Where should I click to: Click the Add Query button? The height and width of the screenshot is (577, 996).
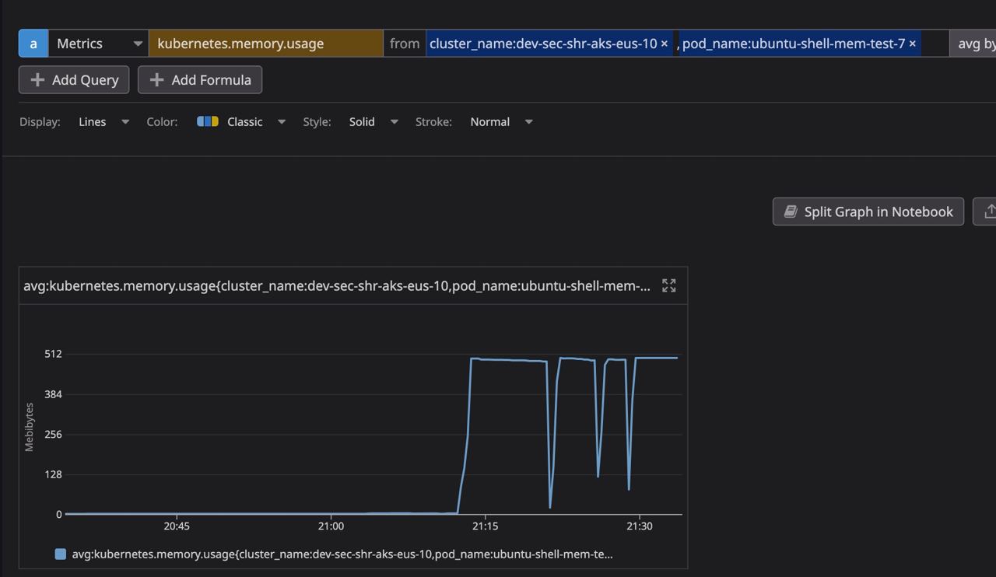pos(73,79)
